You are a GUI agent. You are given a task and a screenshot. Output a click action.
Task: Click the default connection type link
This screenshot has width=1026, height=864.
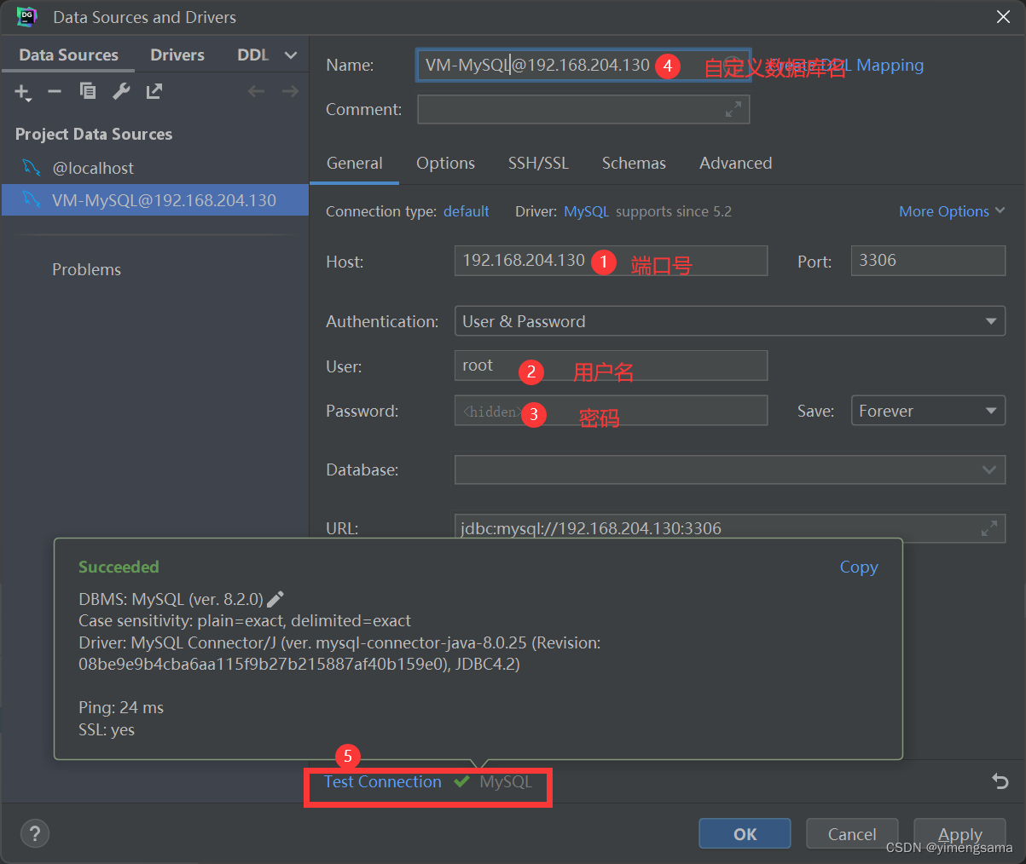[467, 211]
